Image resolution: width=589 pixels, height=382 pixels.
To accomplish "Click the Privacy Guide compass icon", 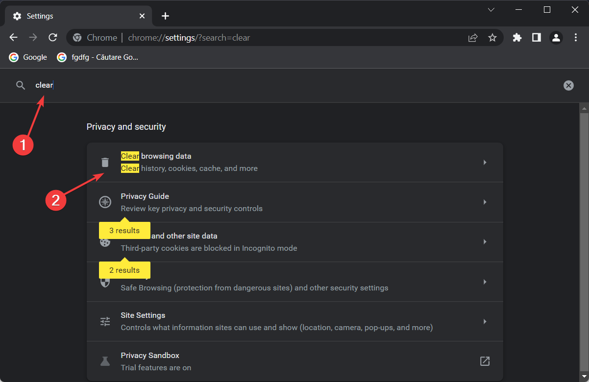I will click(105, 201).
